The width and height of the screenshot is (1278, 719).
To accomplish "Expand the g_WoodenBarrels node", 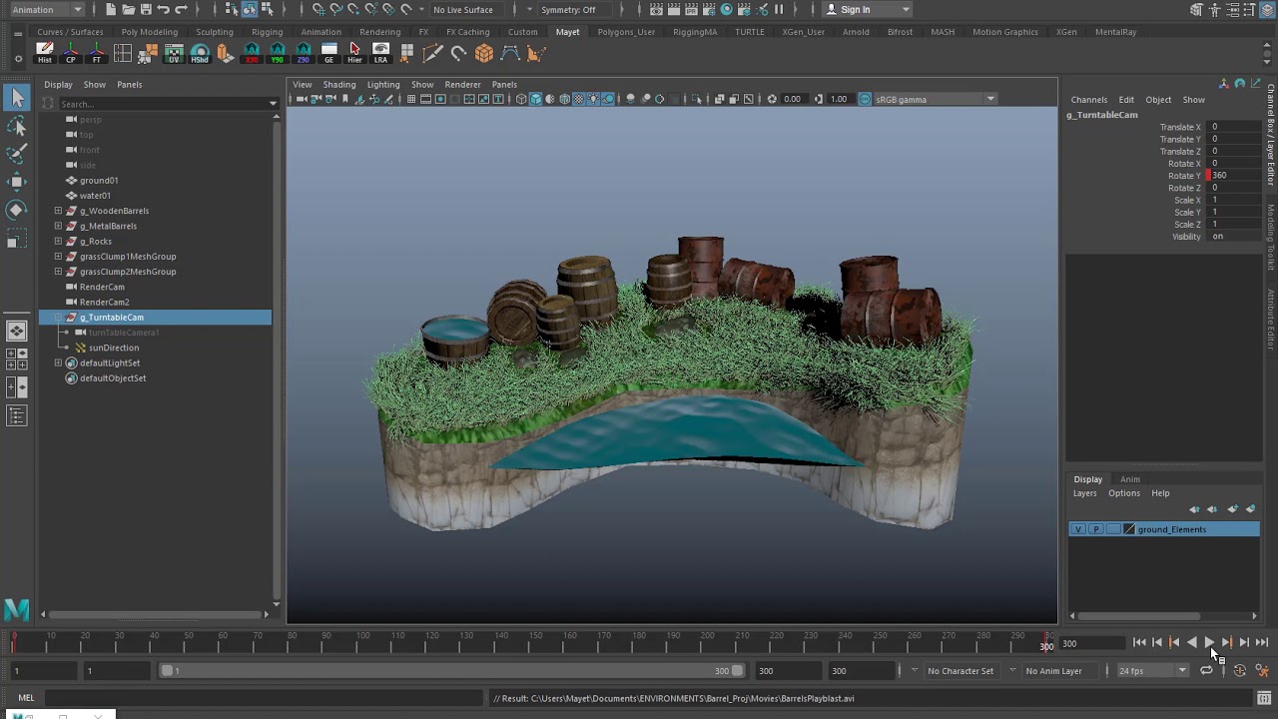I will [x=58, y=211].
